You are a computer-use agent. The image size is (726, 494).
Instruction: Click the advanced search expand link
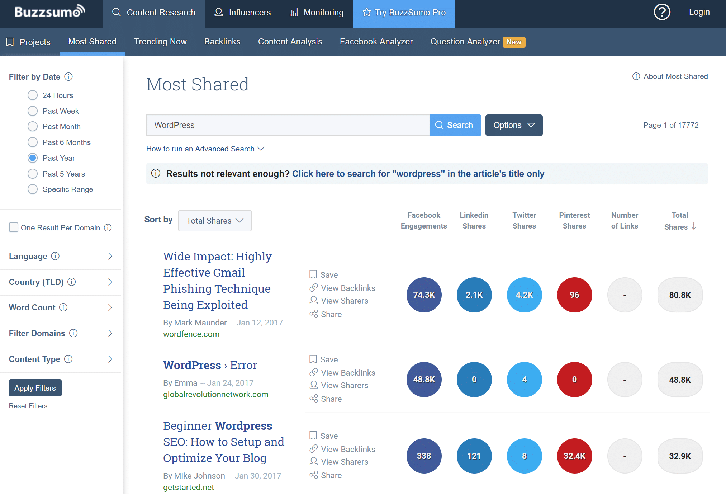pyautogui.click(x=204, y=148)
